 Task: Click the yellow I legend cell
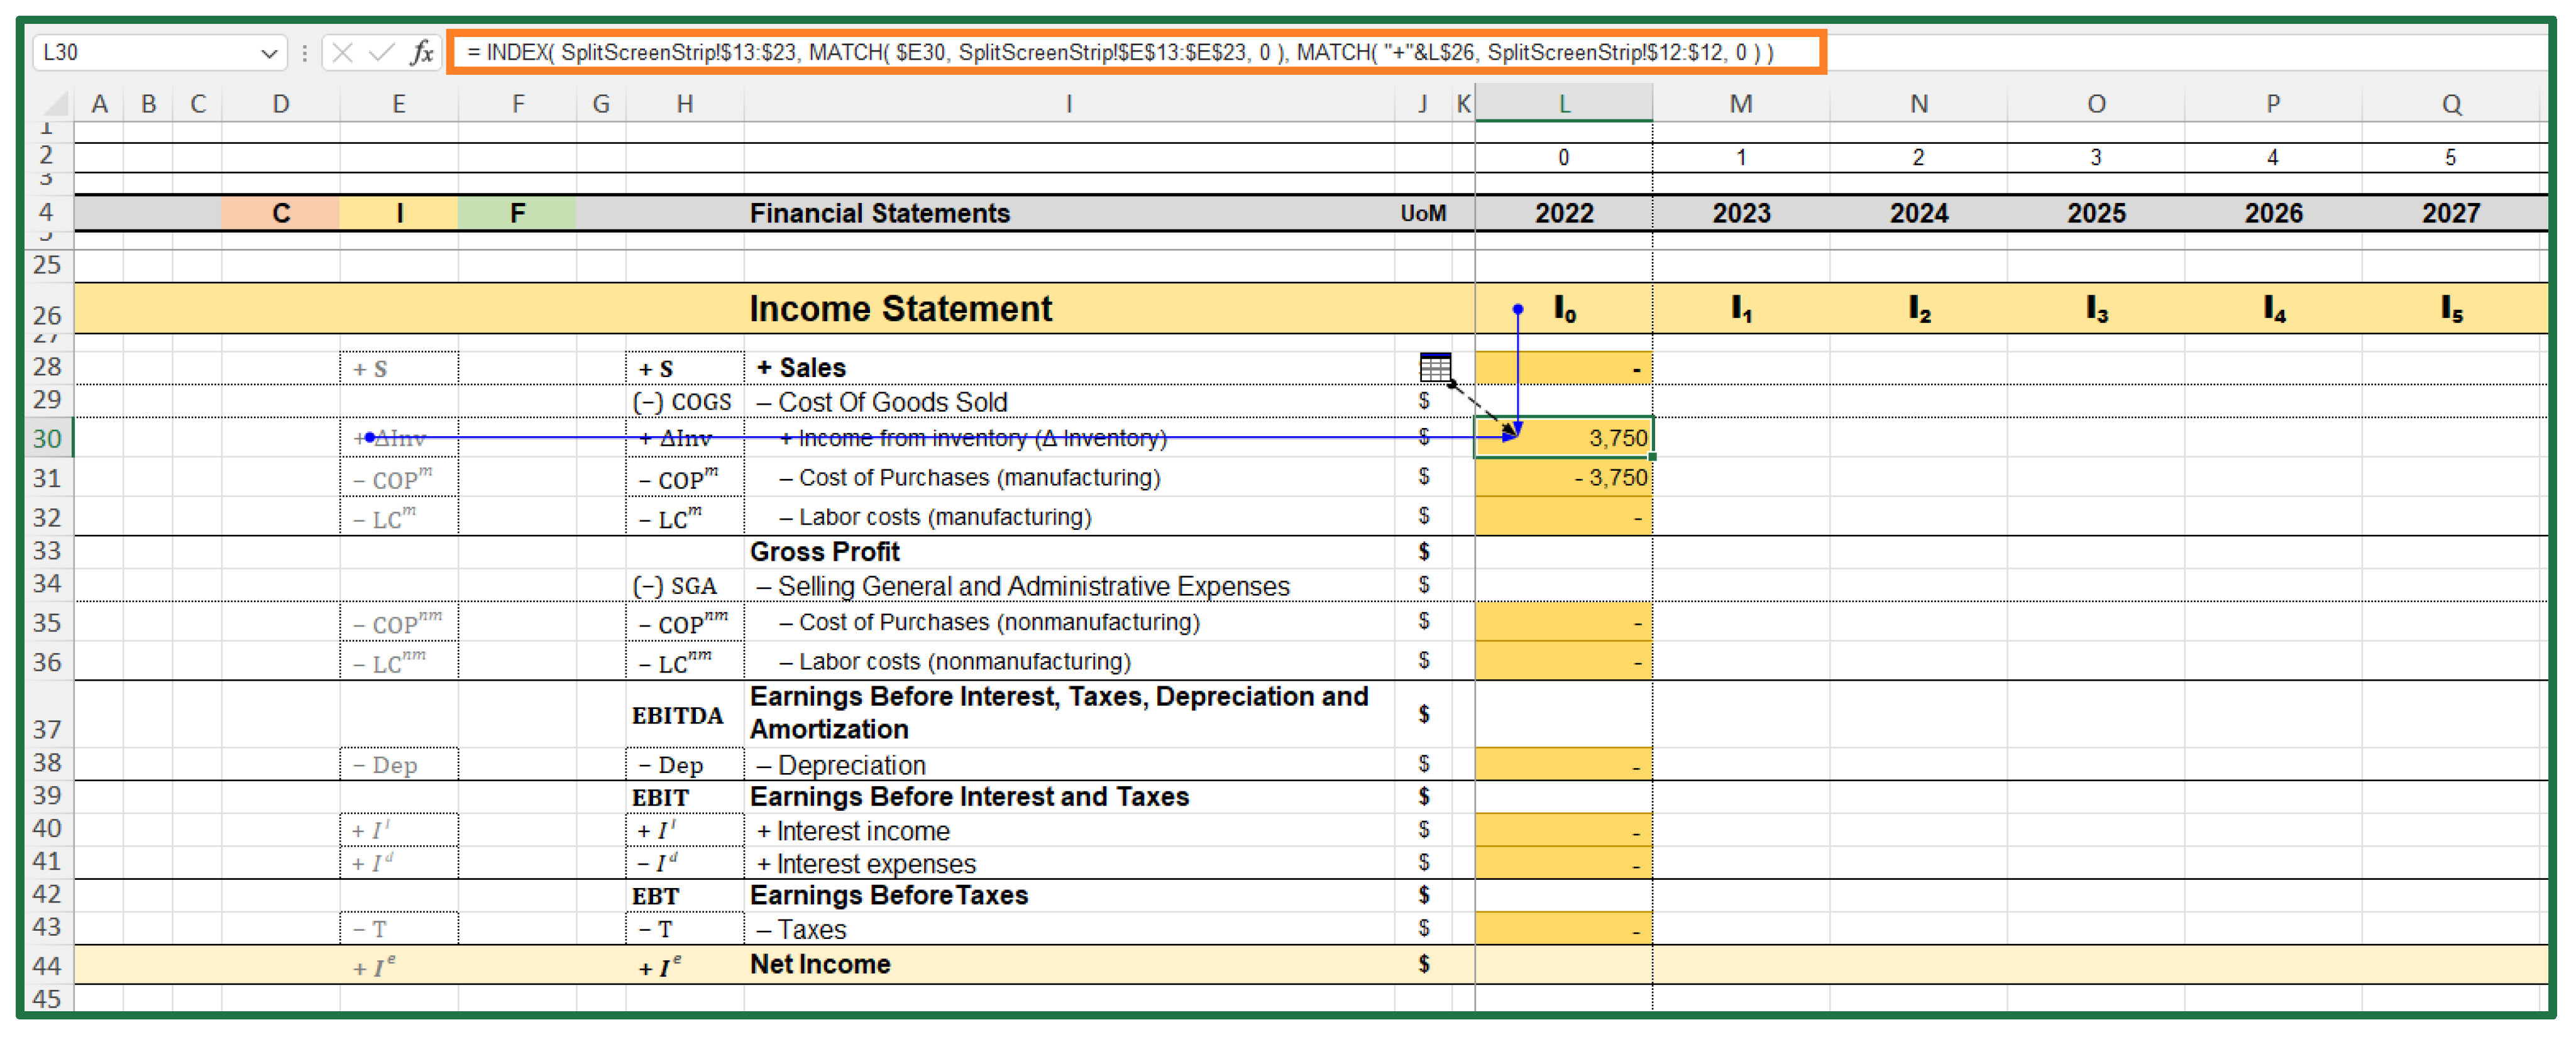tap(399, 213)
